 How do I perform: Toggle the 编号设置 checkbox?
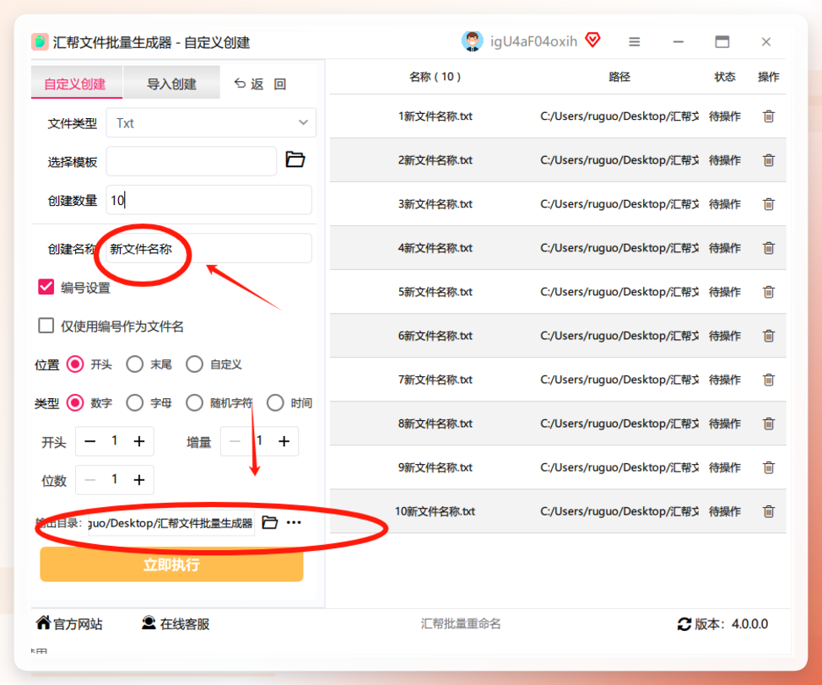pyautogui.click(x=46, y=287)
